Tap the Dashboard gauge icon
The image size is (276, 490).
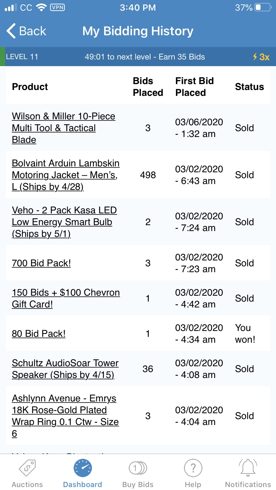tap(82, 468)
